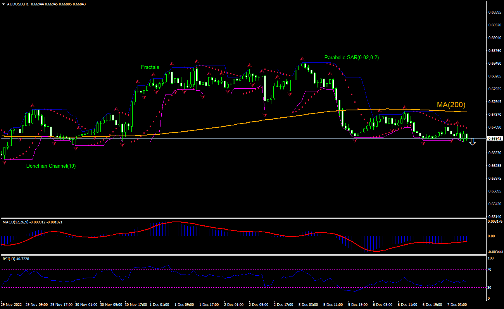Click the 29 Nov 2022 timeline label

tap(12, 305)
